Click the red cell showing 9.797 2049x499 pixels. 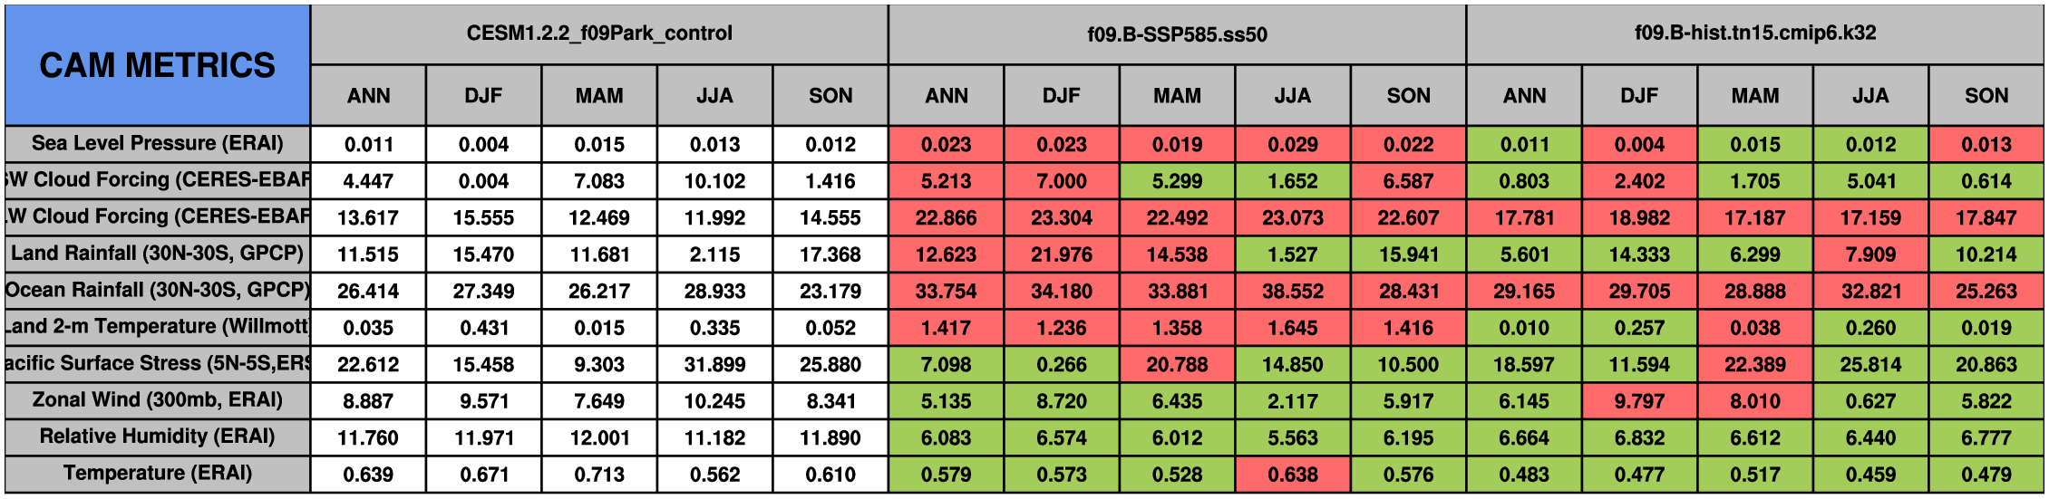pos(1639,400)
